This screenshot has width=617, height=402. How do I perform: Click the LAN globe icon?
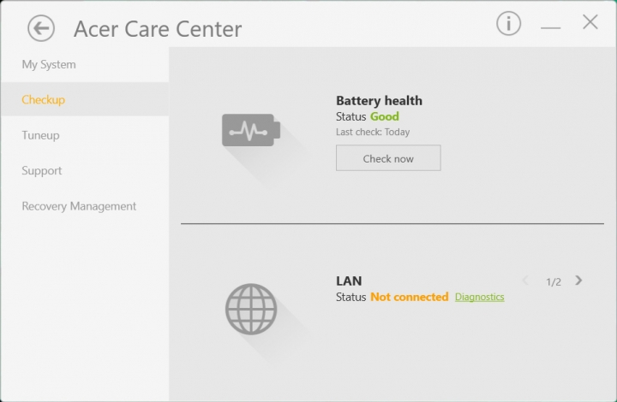(251, 309)
